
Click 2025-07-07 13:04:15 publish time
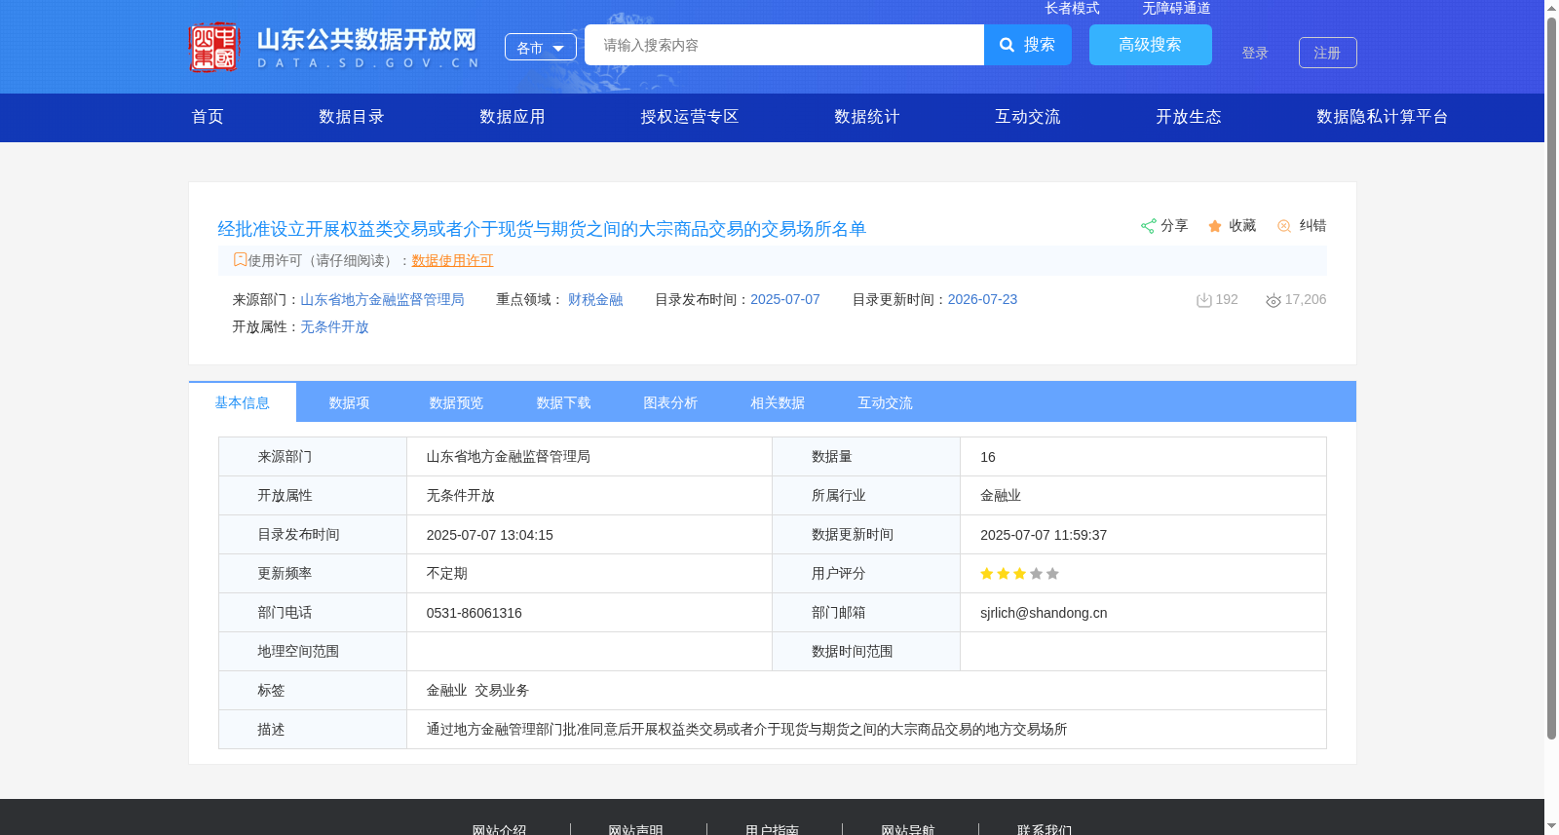point(490,535)
